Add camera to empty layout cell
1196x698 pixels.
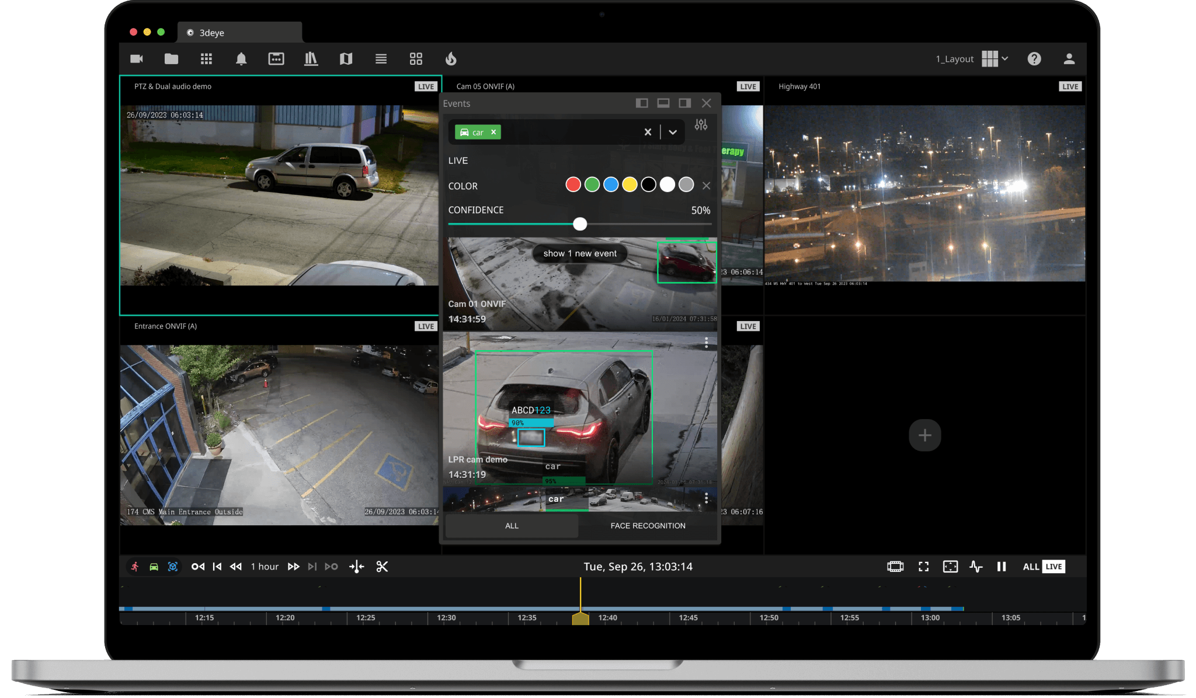click(924, 435)
